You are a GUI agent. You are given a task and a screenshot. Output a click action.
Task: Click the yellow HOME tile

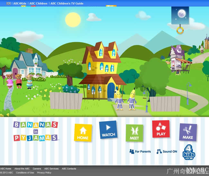[83, 133]
